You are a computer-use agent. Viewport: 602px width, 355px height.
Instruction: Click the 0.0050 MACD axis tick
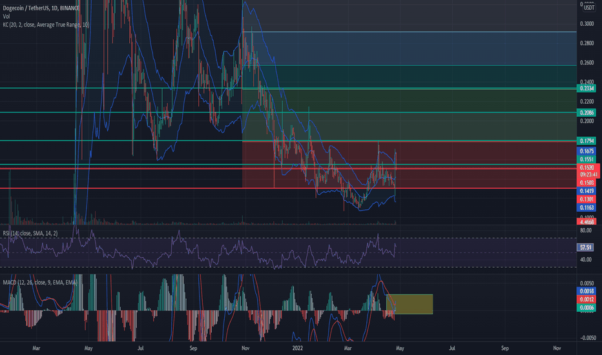586,283
